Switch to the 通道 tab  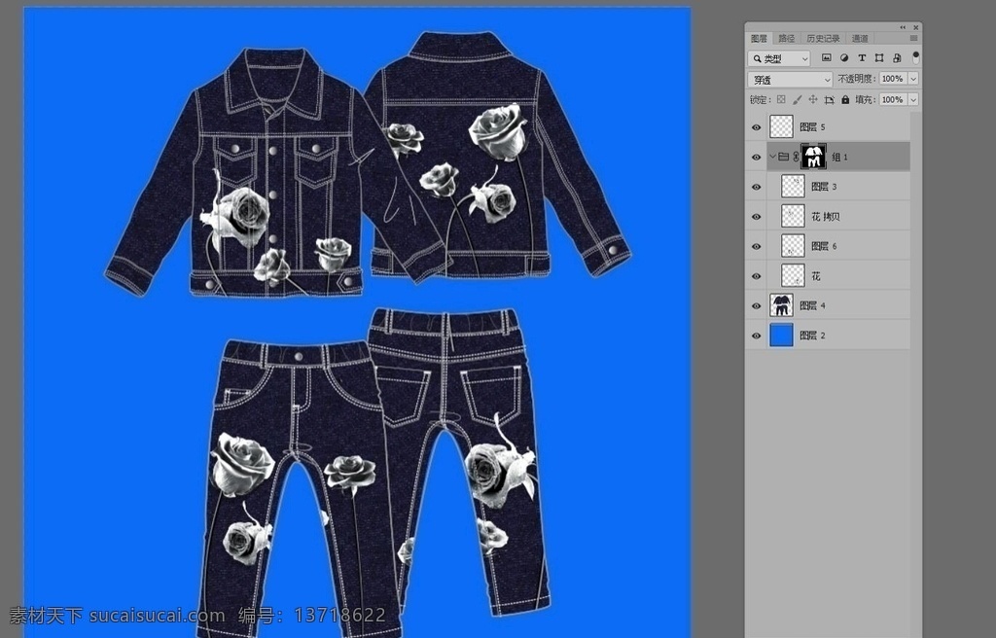coord(860,38)
